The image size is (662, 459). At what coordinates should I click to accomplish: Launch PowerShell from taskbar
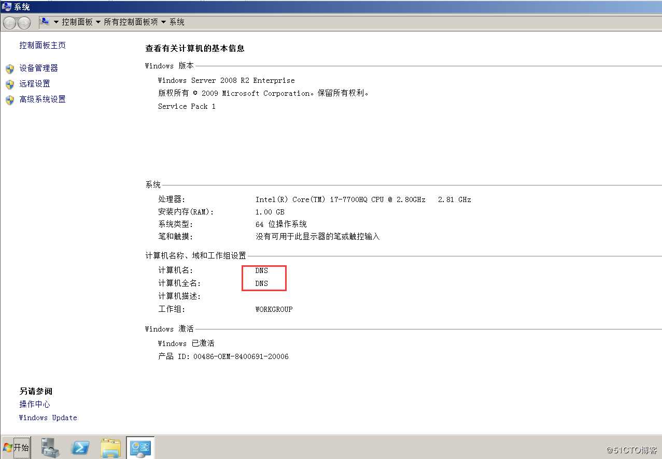(x=80, y=448)
